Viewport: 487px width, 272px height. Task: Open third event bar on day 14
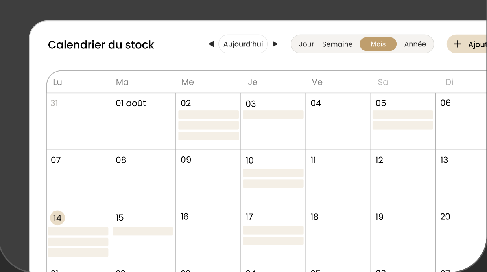click(78, 252)
